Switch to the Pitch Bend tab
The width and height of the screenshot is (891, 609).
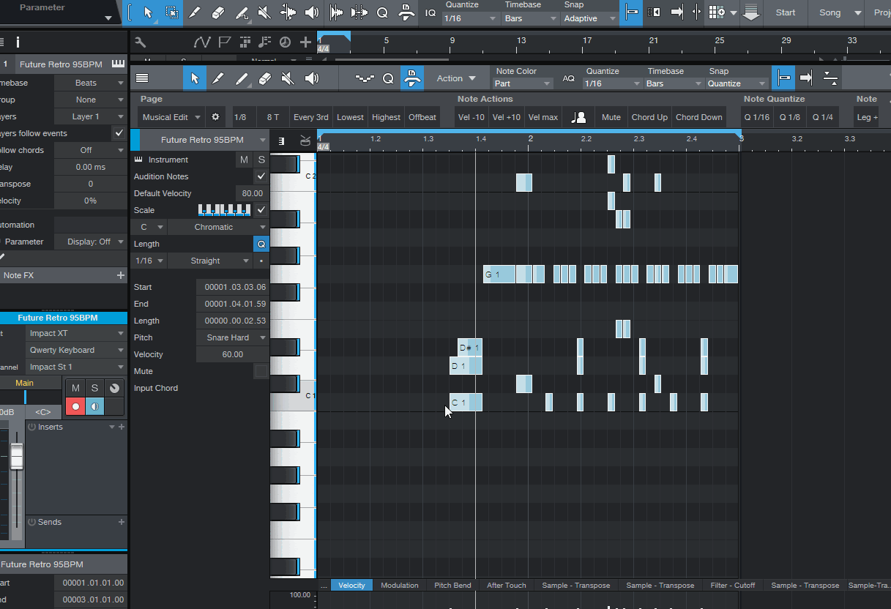click(452, 586)
